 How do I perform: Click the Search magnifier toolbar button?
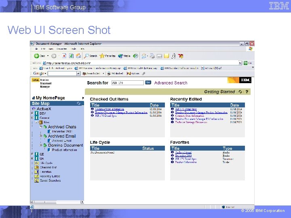tap(86, 56)
